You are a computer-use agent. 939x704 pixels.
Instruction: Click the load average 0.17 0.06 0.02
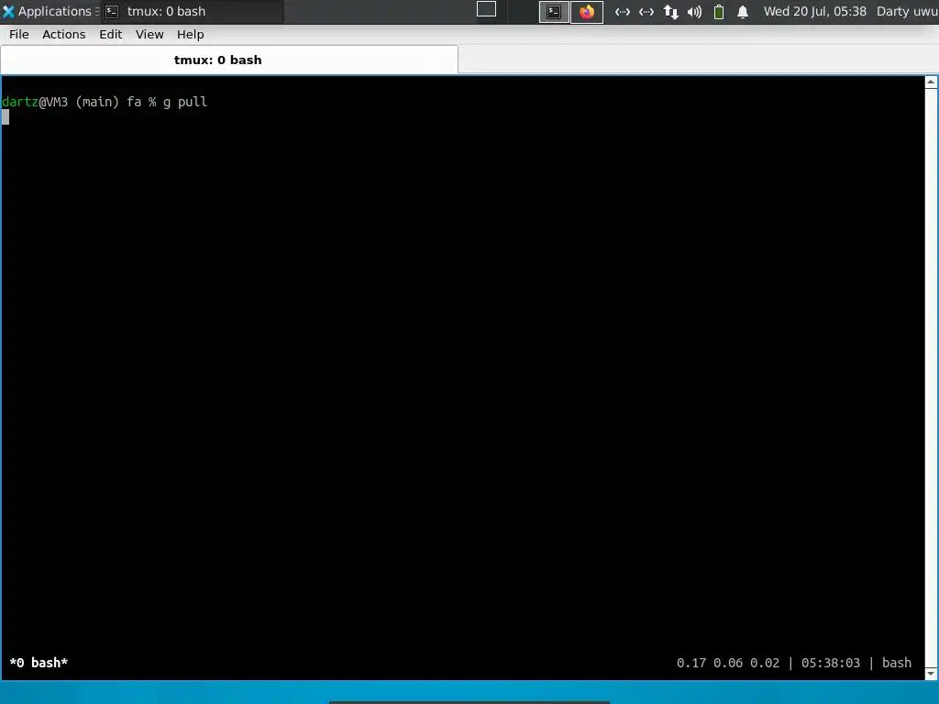(x=728, y=663)
